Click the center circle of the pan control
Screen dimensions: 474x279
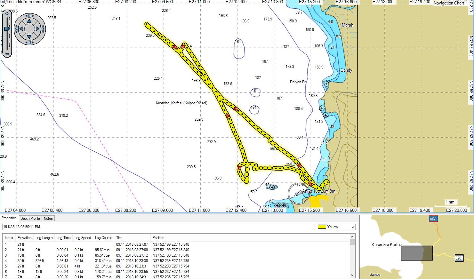[x=29, y=29]
